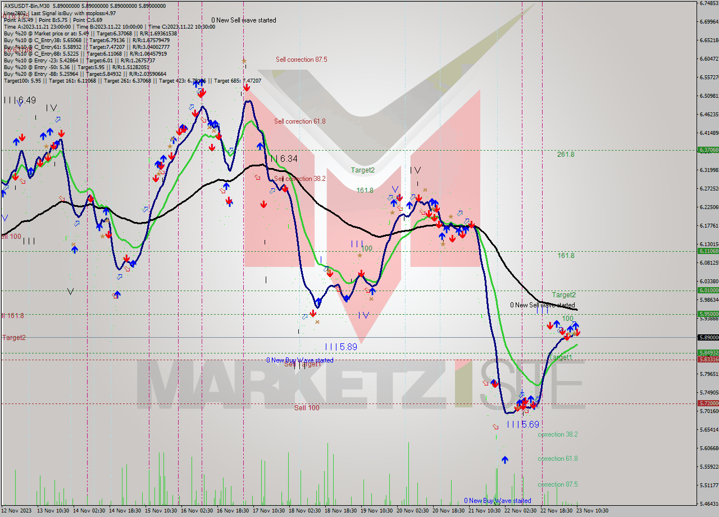This screenshot has height=517, width=719.
Task: Click the green 5.95000 price tag on axis
Action: 708,314
